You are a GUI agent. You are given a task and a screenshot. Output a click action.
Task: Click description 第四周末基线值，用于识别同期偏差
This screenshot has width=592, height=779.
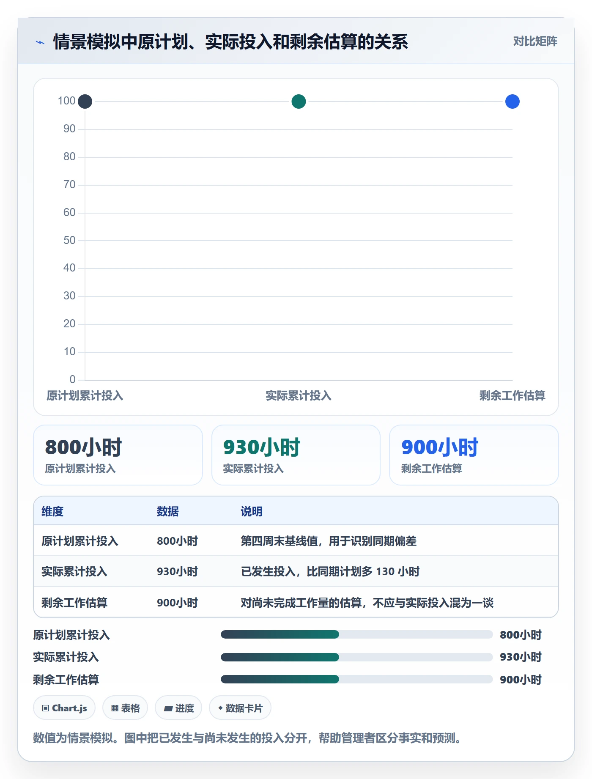(x=329, y=541)
